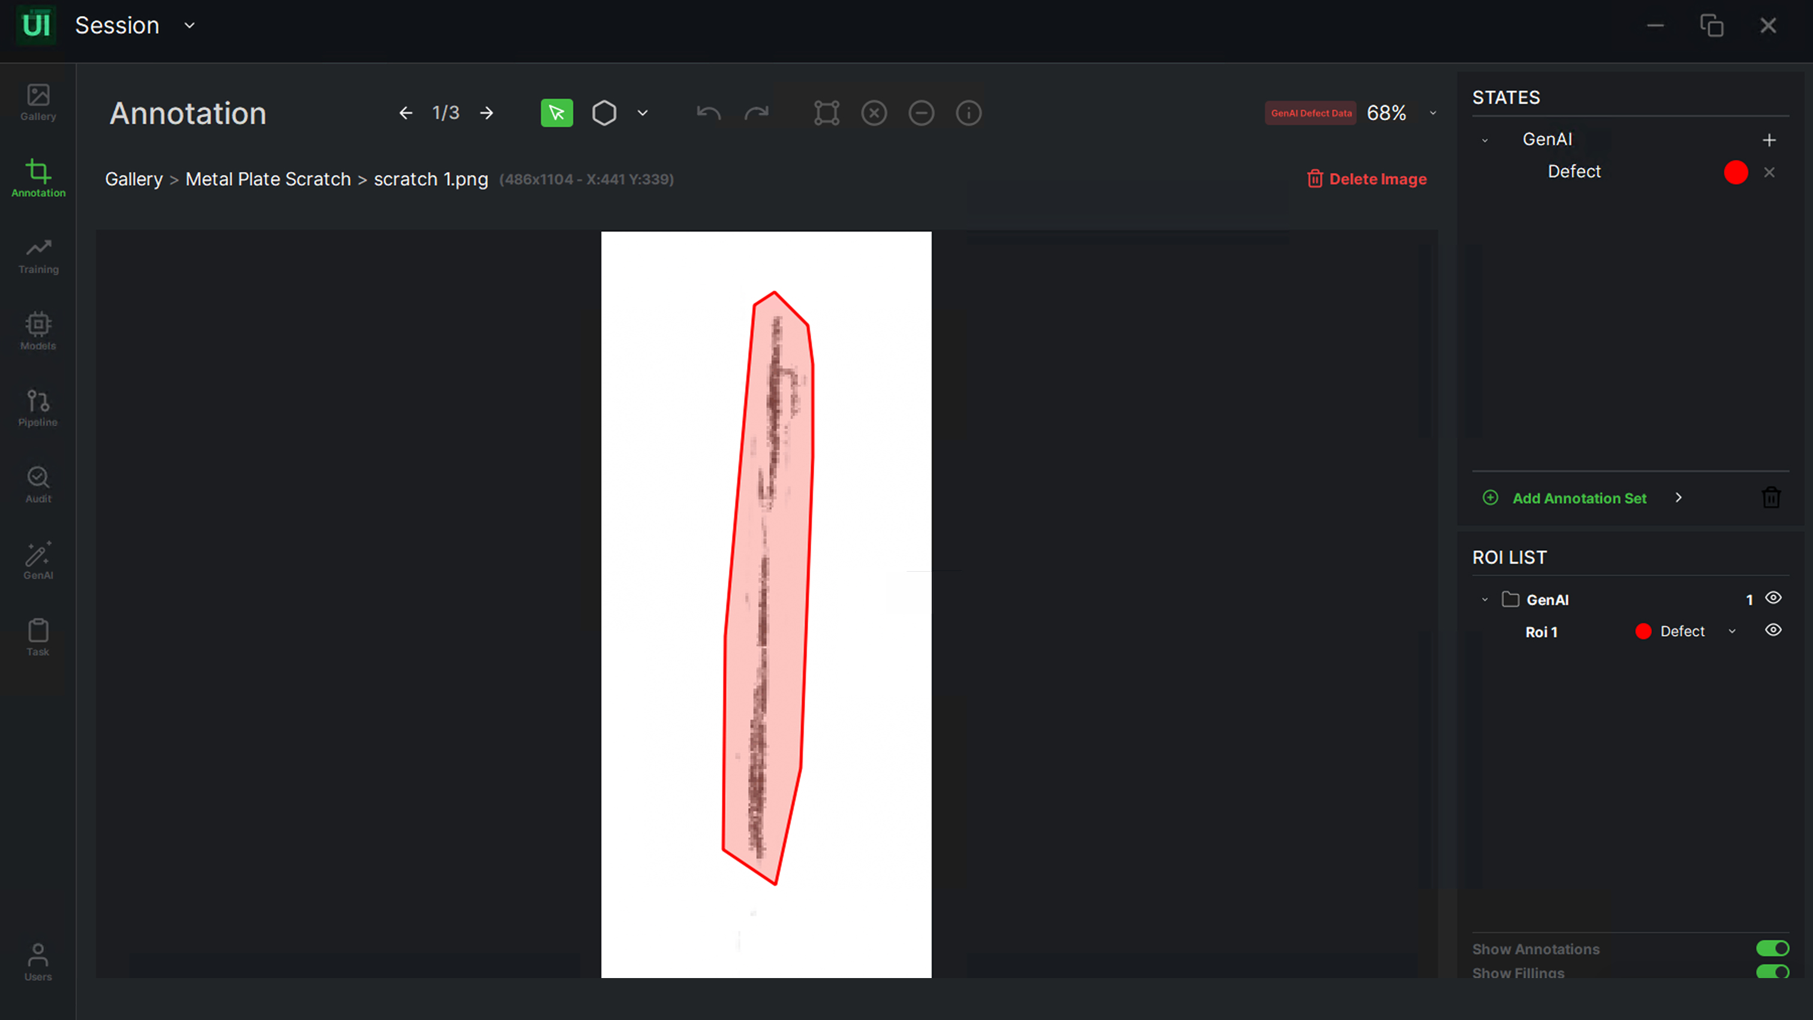
Task: Toggle Show Annotations switch off
Action: point(1772,948)
